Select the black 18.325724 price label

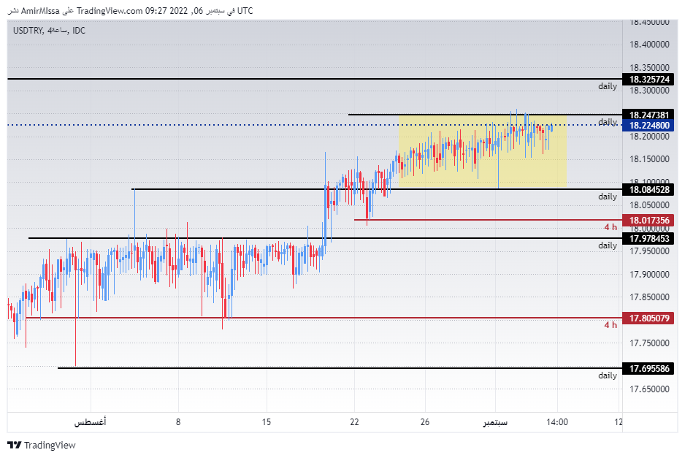pyautogui.click(x=648, y=80)
